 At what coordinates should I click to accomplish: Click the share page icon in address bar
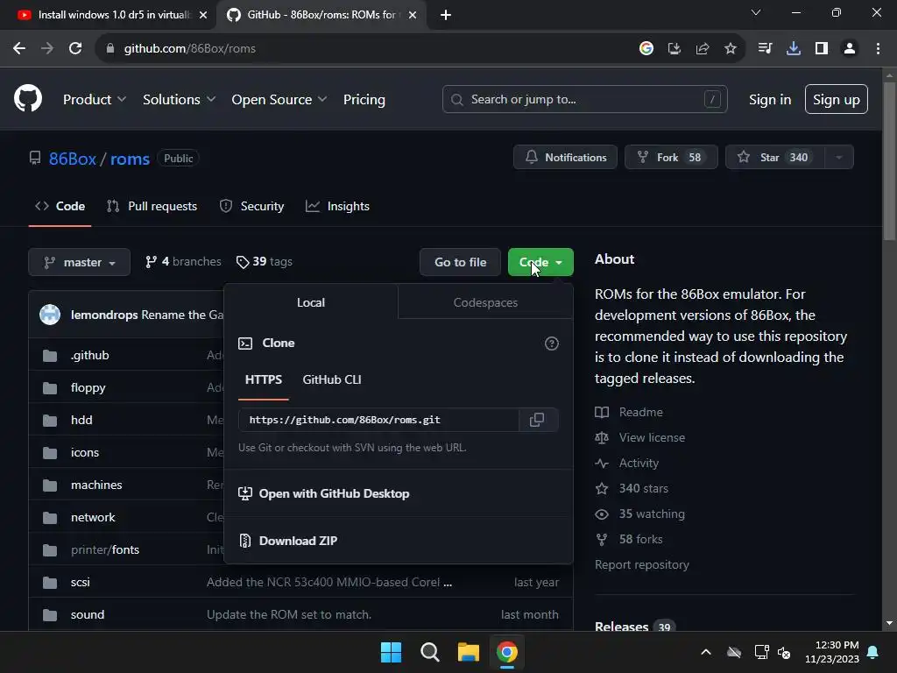click(703, 49)
